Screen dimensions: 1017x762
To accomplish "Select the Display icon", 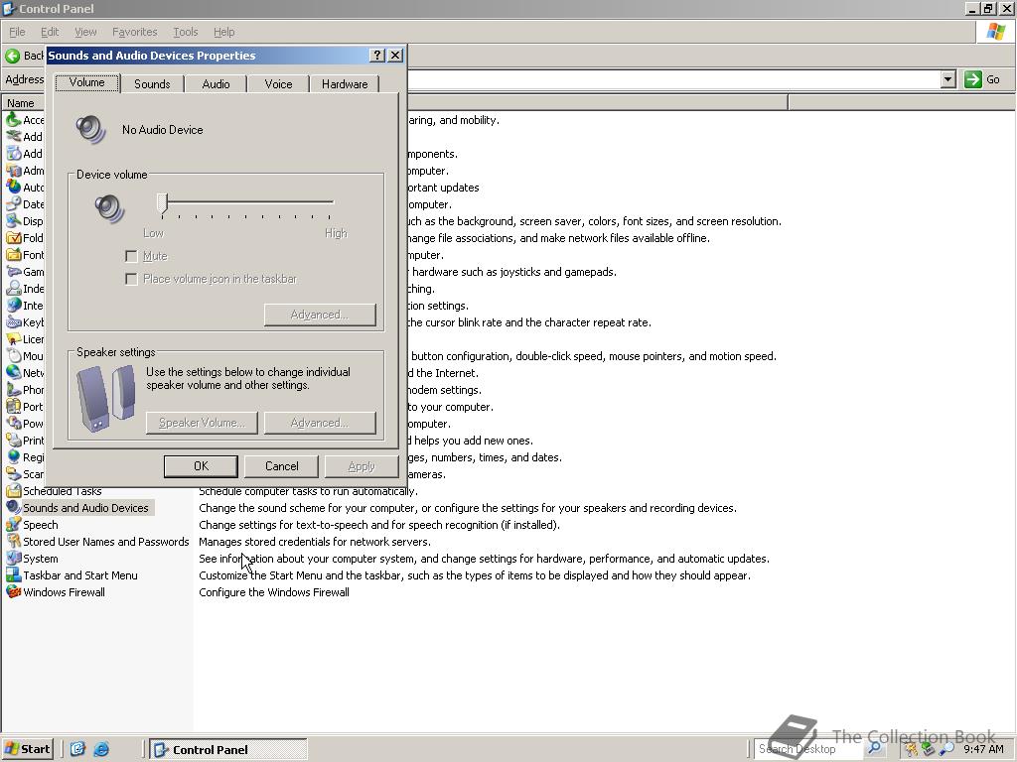I will click(14, 221).
